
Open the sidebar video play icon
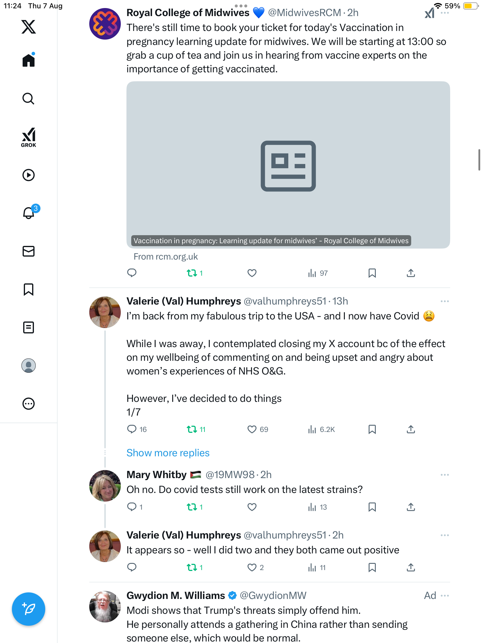coord(29,175)
